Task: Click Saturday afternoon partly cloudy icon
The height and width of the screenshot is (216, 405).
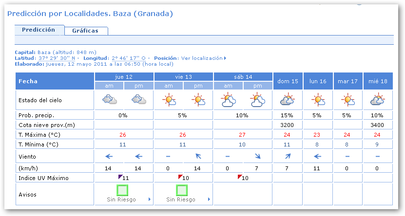Action: [x=258, y=100]
